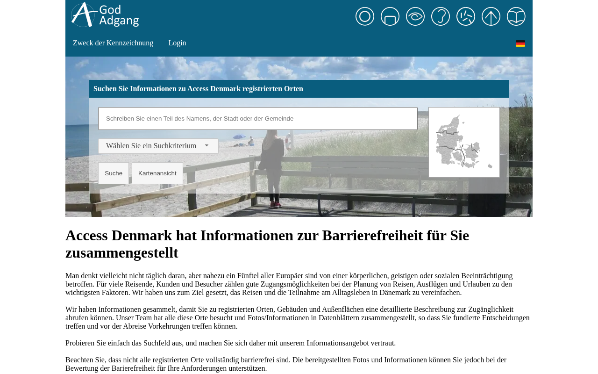Viewport: 598px width, 374px height.
Task: Click the paragraph starting 'Wir haben Informationen gesammelt'
Action: coord(299,318)
